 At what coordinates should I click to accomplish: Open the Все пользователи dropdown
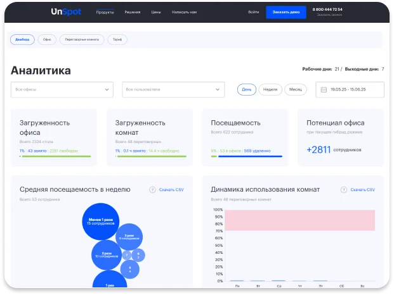click(x=173, y=89)
